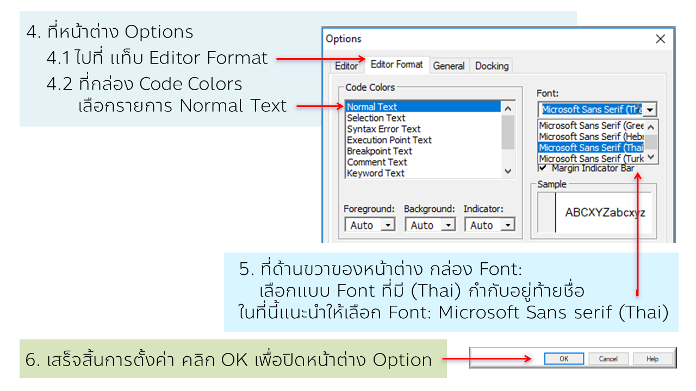
Task: Click Code Colors list scroll-up arrow
Action: (507, 108)
